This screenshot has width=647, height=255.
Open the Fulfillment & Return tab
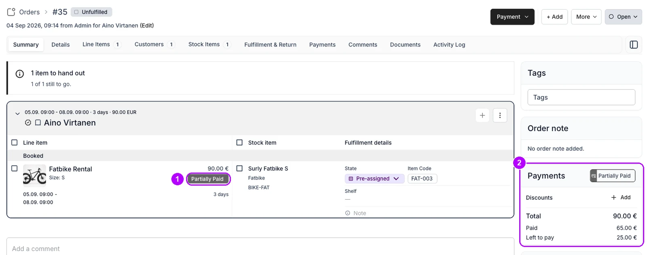270,45
